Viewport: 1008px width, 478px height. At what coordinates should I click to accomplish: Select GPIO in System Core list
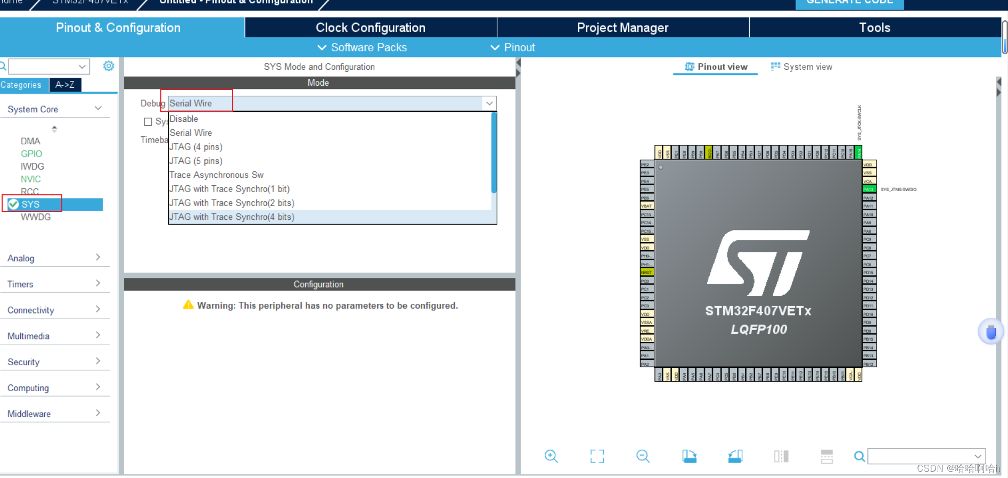click(x=31, y=154)
